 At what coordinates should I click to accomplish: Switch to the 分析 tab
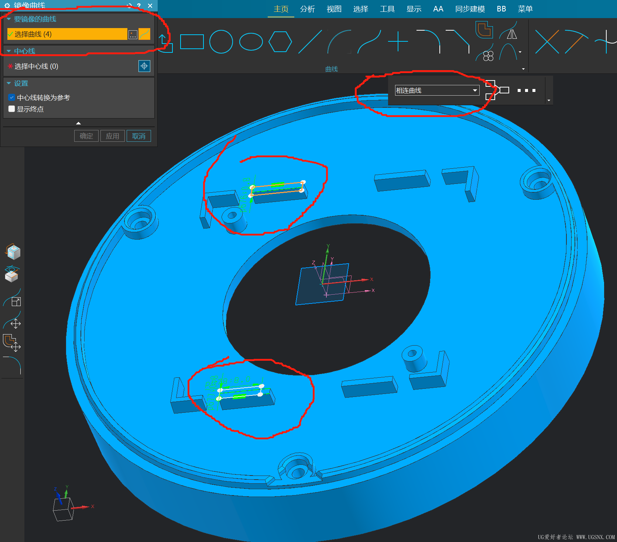pos(308,9)
